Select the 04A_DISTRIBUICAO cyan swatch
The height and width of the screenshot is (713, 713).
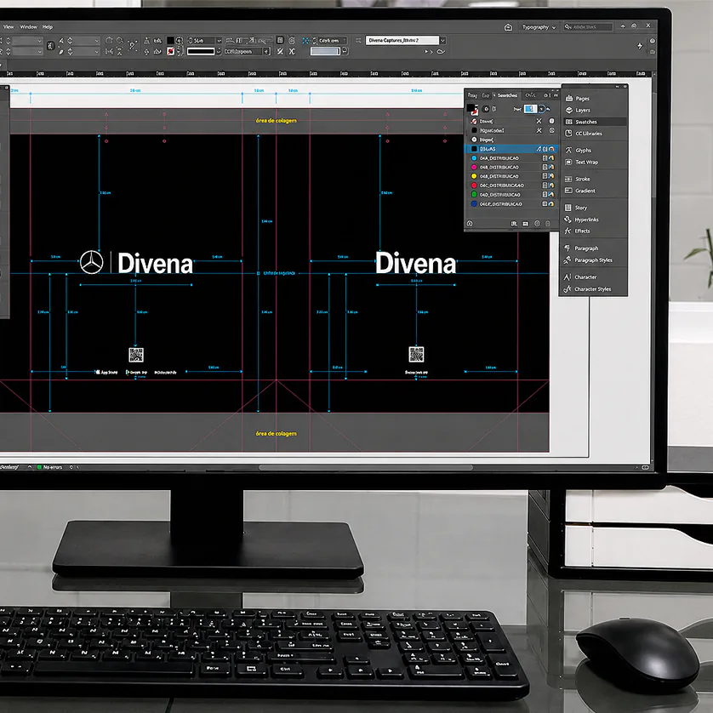tap(511, 158)
